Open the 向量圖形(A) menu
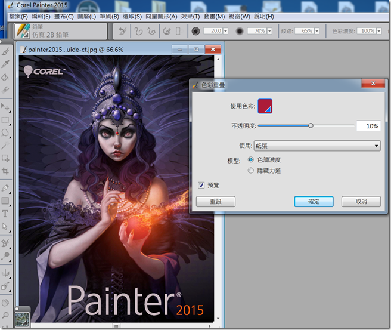This screenshot has width=391, height=330. point(162,17)
